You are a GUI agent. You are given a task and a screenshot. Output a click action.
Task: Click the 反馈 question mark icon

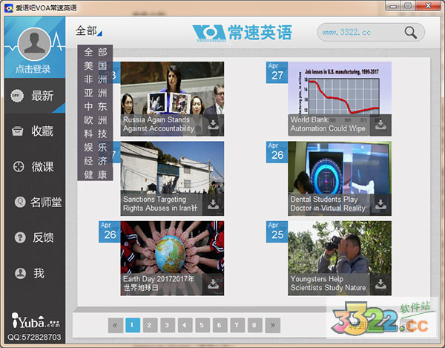click(20, 237)
